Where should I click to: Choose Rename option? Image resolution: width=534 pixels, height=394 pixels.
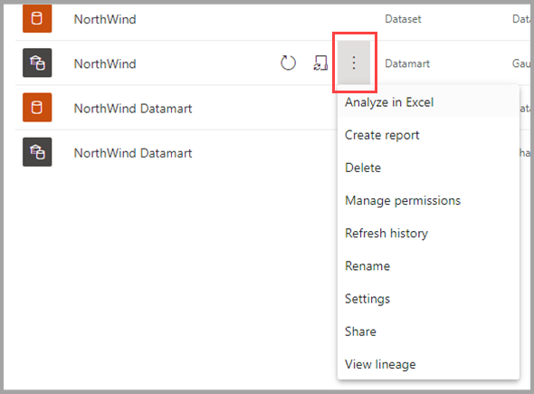tap(428, 266)
